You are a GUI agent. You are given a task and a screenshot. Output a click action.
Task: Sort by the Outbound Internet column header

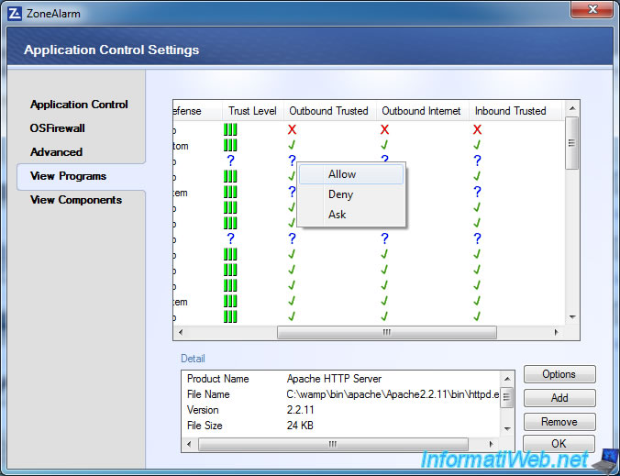pyautogui.click(x=422, y=111)
